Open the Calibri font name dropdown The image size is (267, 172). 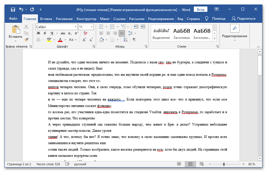(x=76, y=27)
